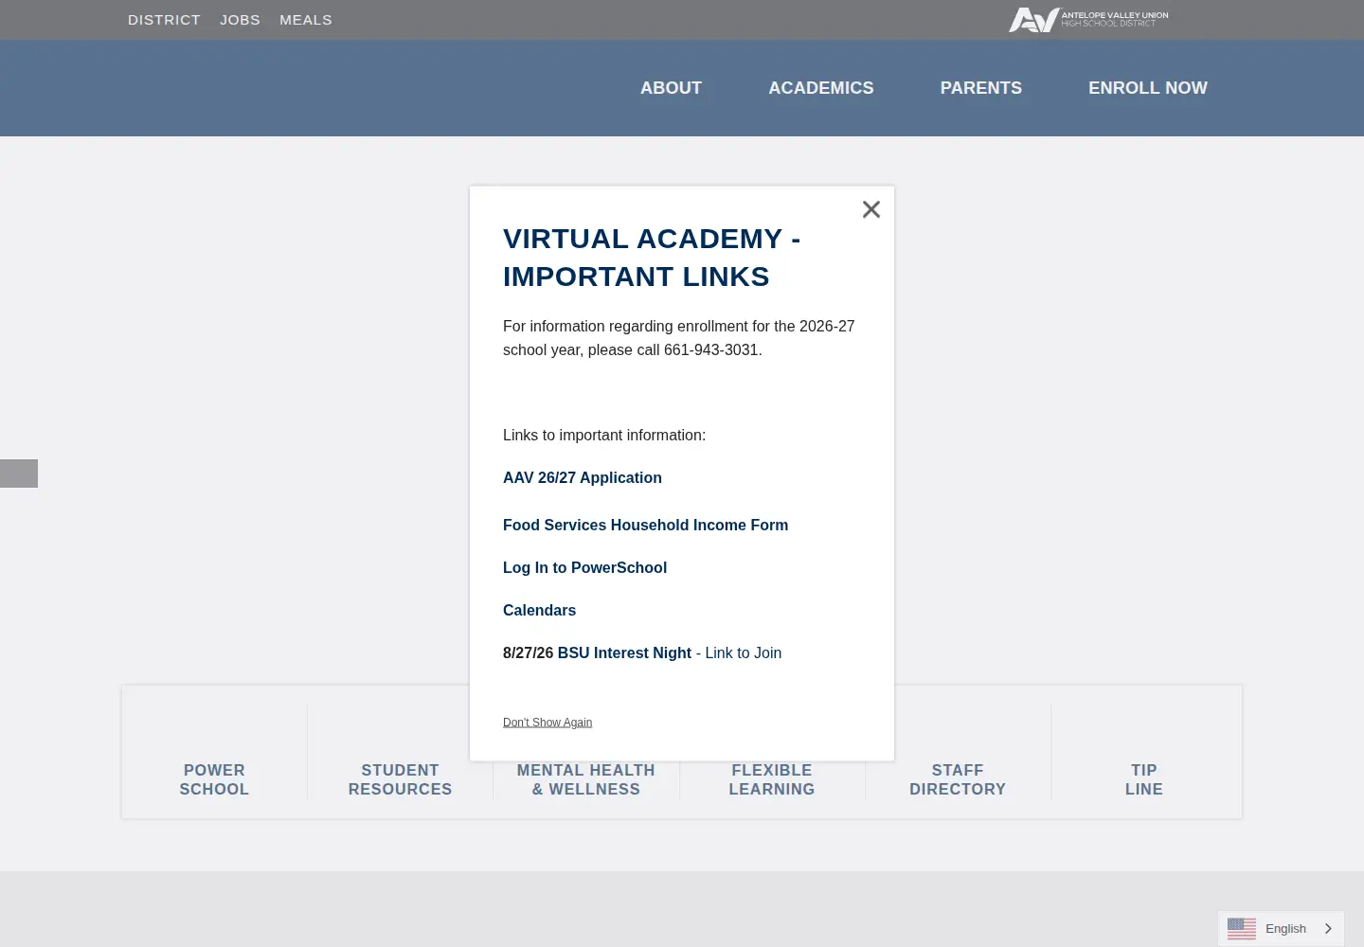Viewport: 1364px width, 947px height.
Task: Open the Flexible Learning quick link
Action: tap(772, 779)
